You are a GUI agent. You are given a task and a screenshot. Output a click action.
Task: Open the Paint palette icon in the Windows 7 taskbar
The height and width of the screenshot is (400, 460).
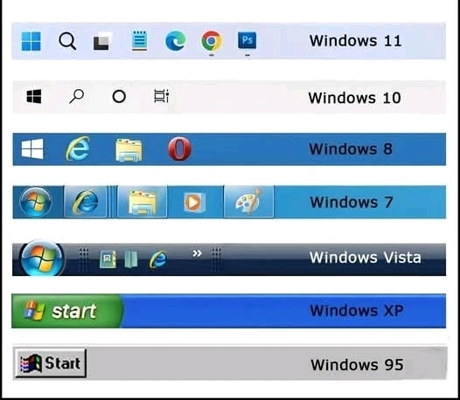tap(248, 202)
